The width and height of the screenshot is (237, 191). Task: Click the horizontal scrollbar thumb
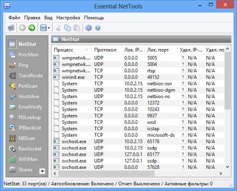point(106,174)
